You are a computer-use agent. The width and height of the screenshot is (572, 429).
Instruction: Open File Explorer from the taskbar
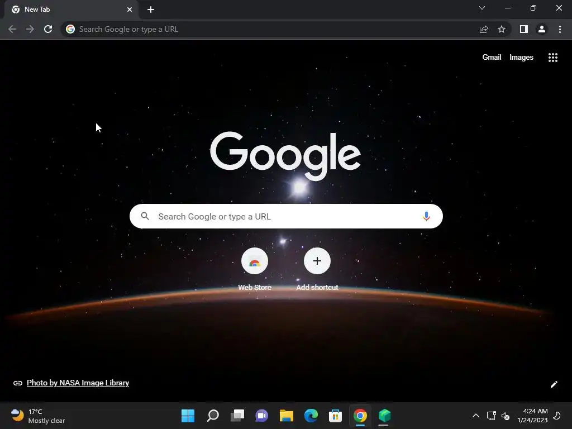click(x=287, y=416)
